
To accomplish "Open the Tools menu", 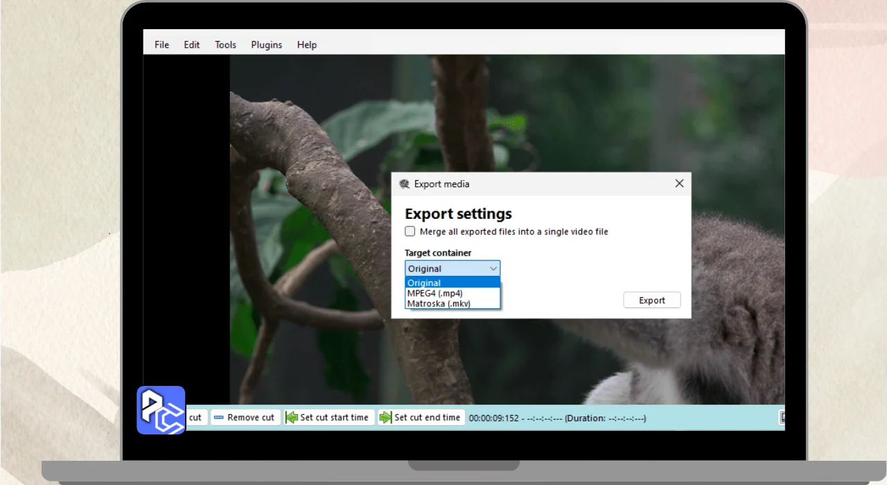I will pos(225,45).
